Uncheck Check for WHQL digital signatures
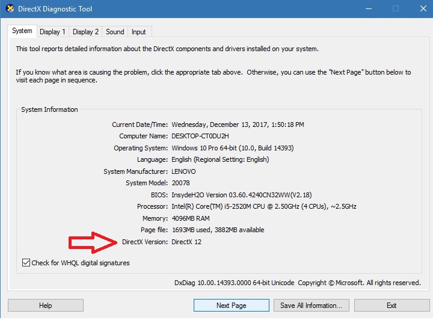This screenshot has height=320, width=433. click(26, 263)
